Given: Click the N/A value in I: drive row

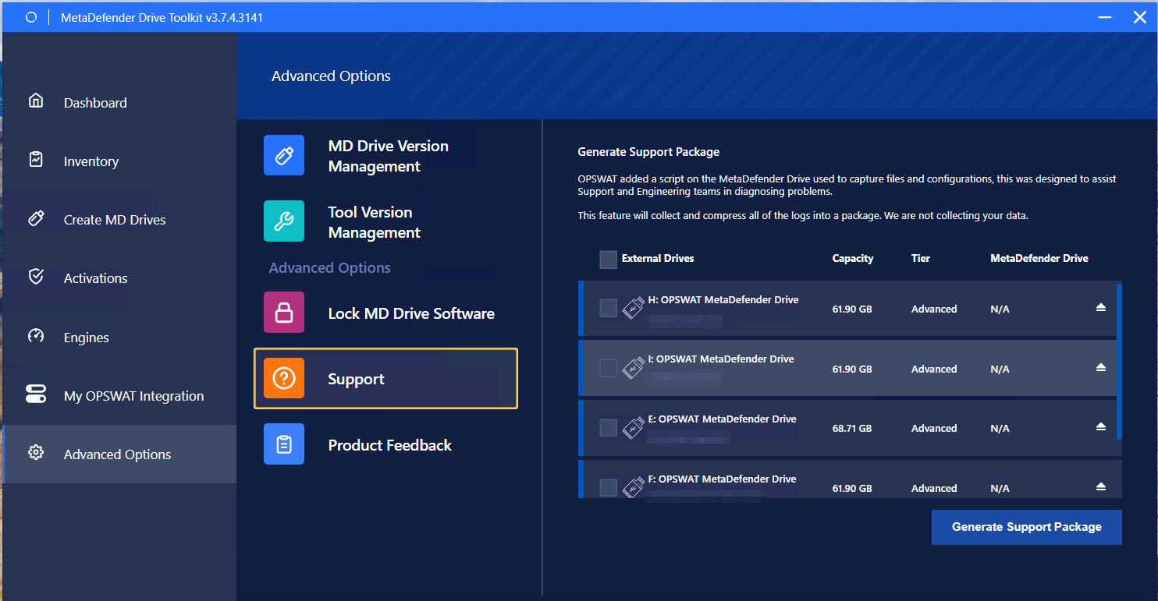Looking at the screenshot, I should click(1000, 369).
